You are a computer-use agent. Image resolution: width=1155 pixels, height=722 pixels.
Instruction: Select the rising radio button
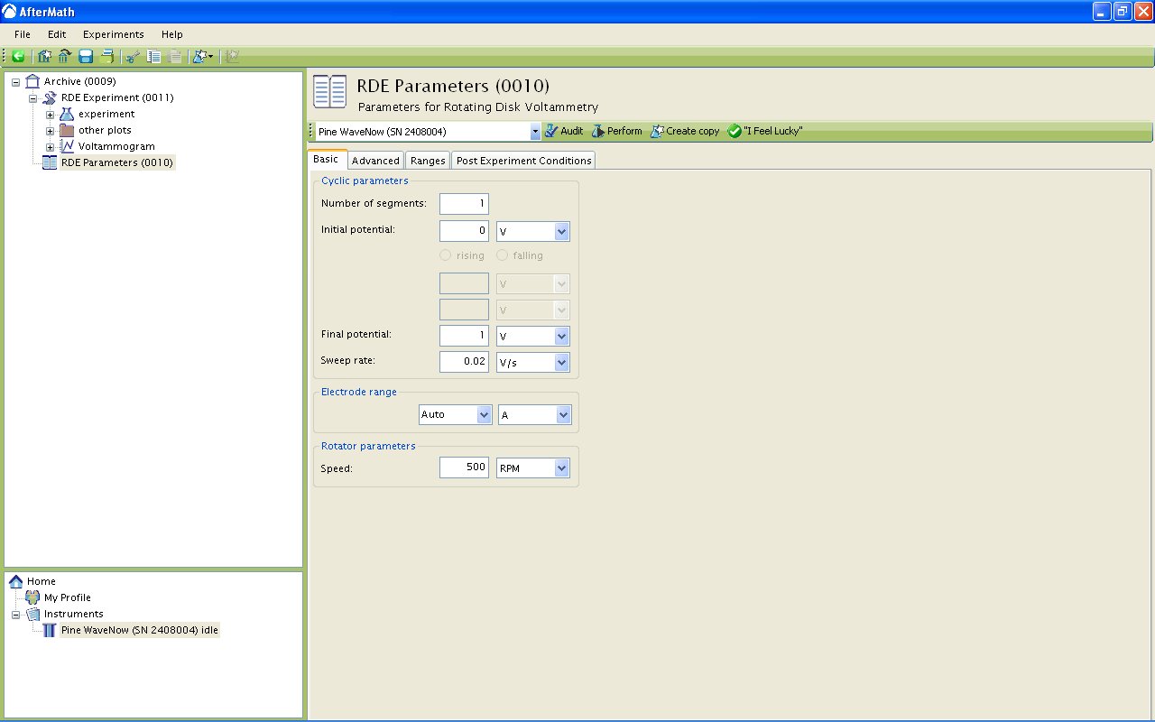pyautogui.click(x=445, y=255)
